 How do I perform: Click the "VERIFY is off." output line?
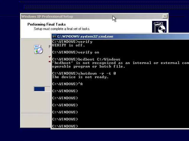click(69, 45)
